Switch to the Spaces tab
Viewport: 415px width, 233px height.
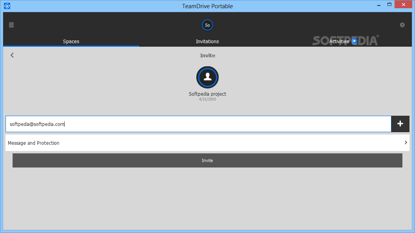tap(71, 42)
